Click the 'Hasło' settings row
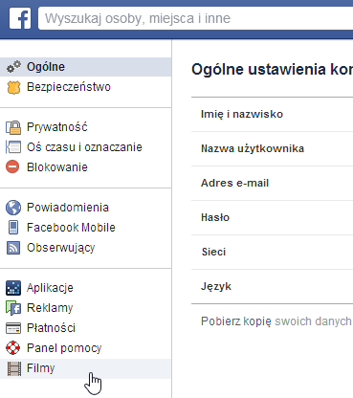Image resolution: width=353 pixels, height=398 pixels. click(x=272, y=217)
